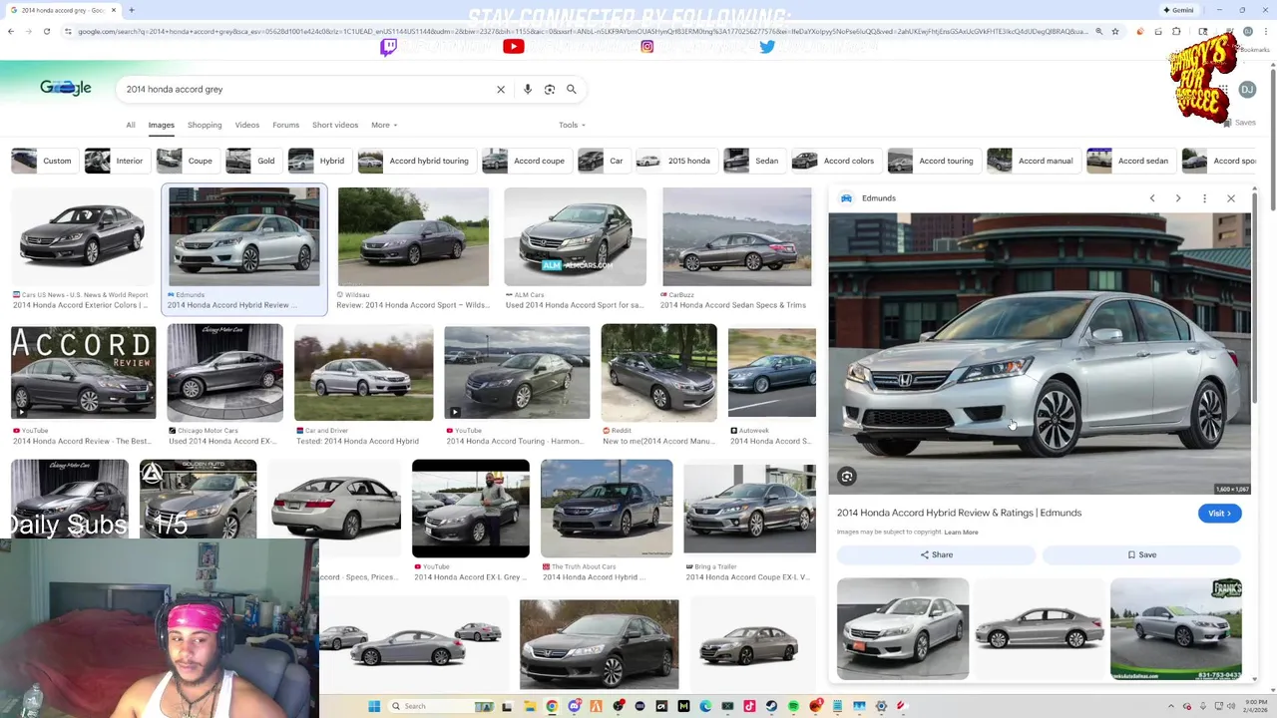This screenshot has height=718, width=1277.
Task: Open Discord from taskbar
Action: pyautogui.click(x=574, y=706)
